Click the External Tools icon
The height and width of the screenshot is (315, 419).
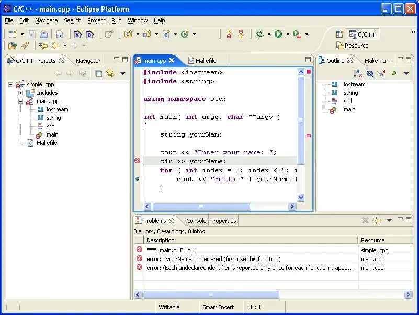(x=297, y=34)
